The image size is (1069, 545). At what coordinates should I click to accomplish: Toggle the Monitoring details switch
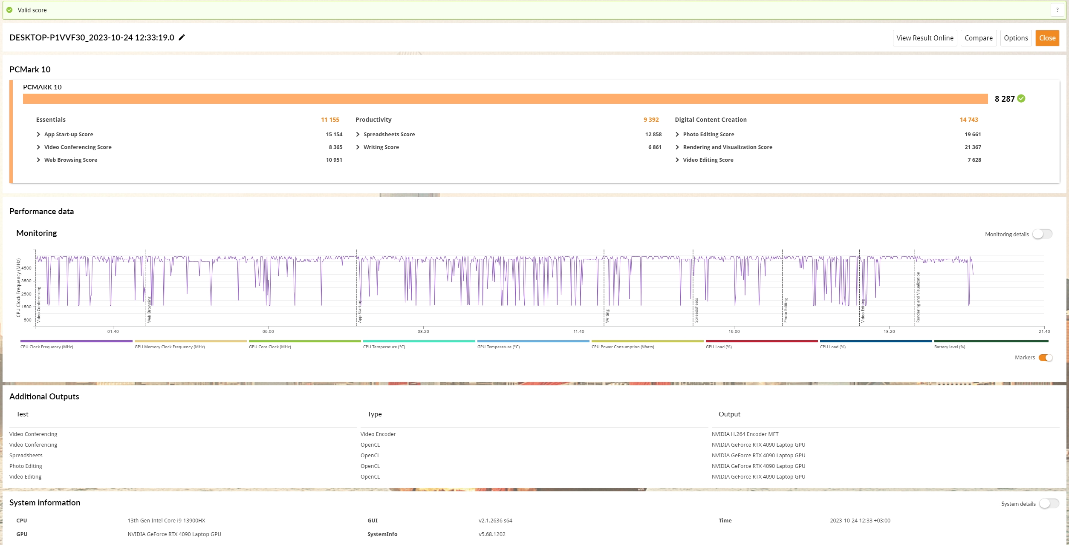1042,234
